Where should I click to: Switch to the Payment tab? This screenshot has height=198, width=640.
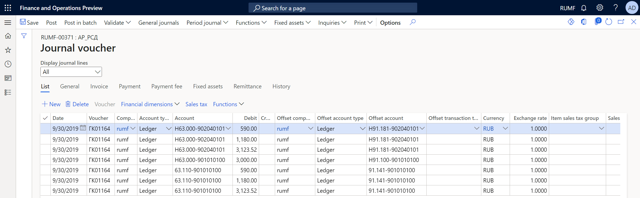tap(130, 87)
